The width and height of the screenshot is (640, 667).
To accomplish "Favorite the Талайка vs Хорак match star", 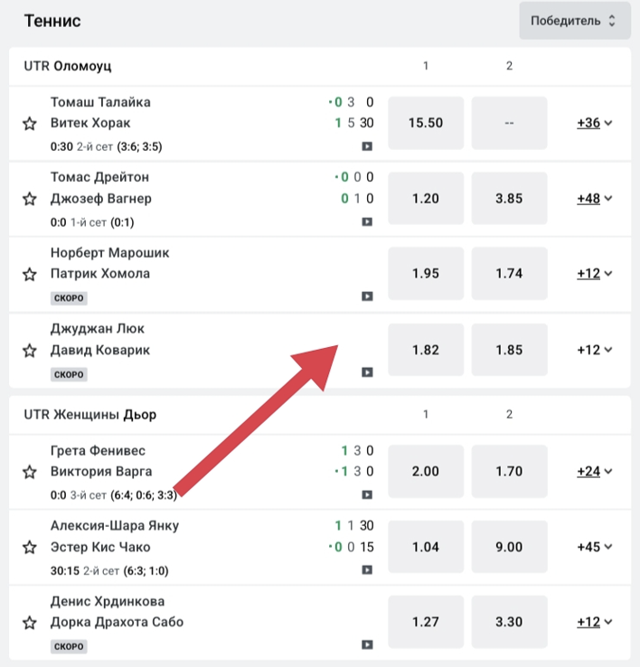I will pos(30,124).
